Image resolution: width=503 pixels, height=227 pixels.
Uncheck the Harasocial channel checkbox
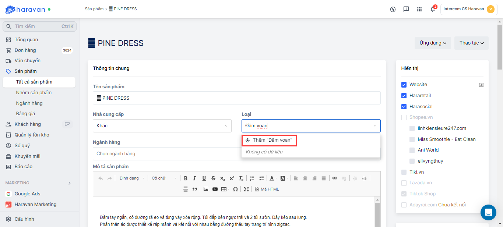pyautogui.click(x=404, y=107)
